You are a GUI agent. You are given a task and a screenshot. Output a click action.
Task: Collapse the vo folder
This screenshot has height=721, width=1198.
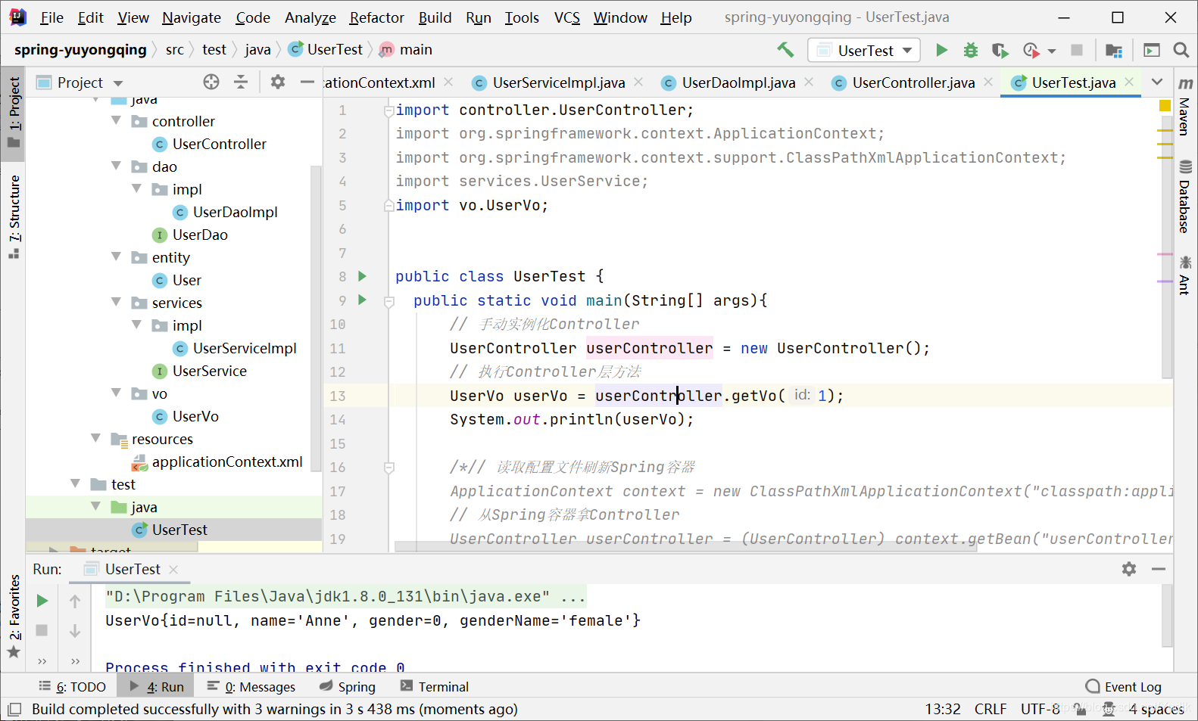point(116,393)
